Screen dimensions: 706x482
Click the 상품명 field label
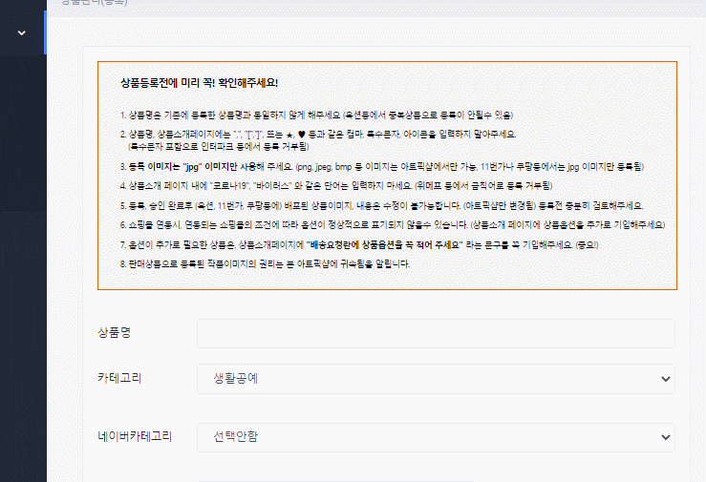[x=114, y=333]
